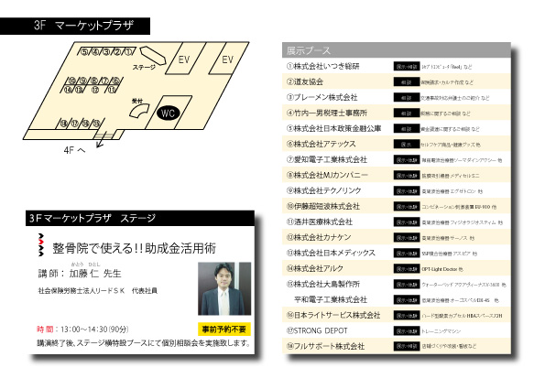This screenshot has width=545, height=389.
Task: Click the 4F へ direction label
Action: pyautogui.click(x=74, y=150)
